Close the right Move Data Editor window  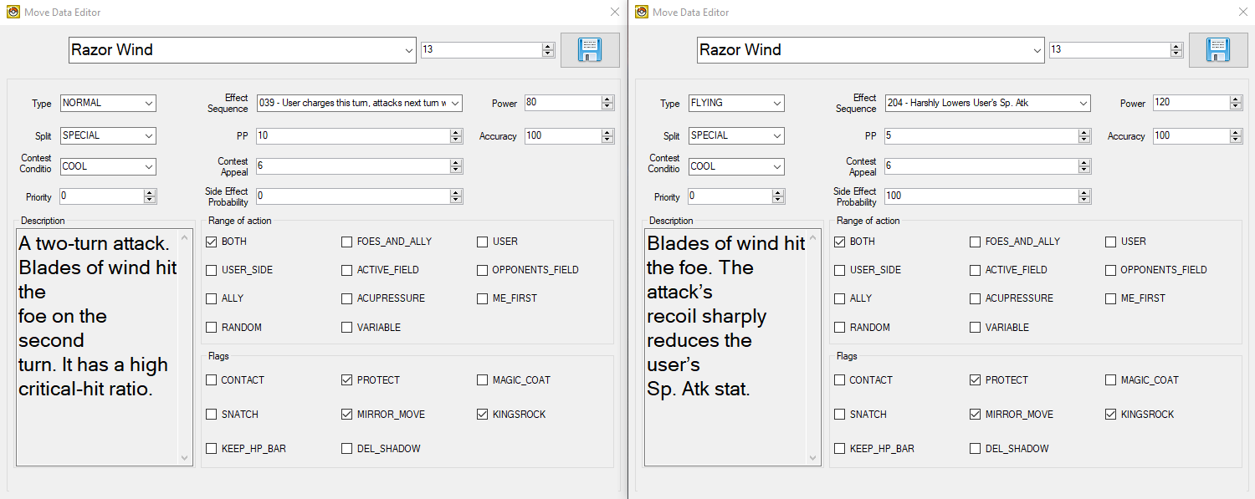1242,12
